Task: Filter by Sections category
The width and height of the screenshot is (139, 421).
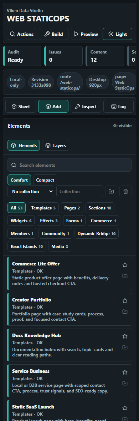Action: pyautogui.click(x=100, y=208)
